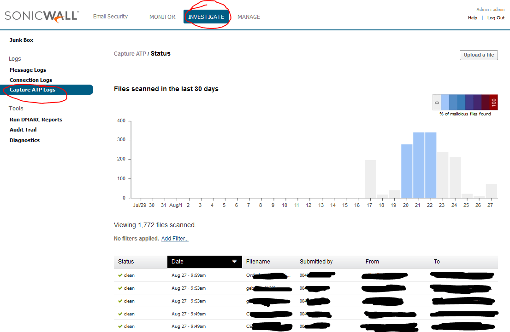Go to the MANAGE tab

click(x=249, y=17)
